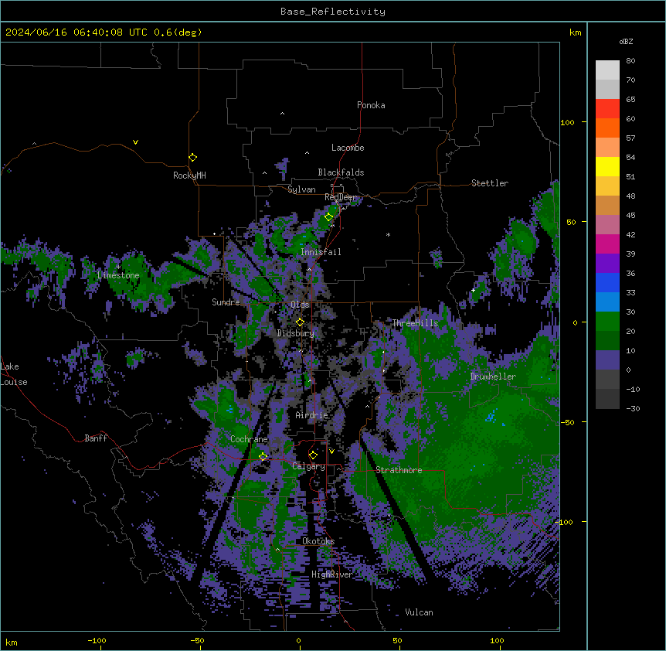Click the Ponoka city label
Screen dimensions: 666x651
point(371,105)
